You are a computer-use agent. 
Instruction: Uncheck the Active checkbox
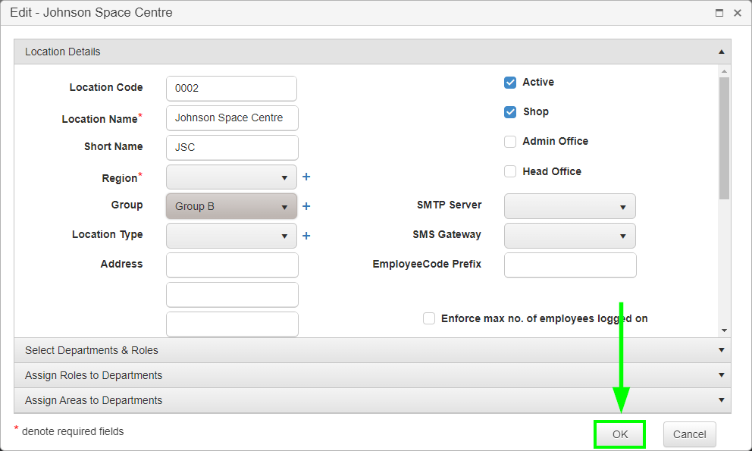click(510, 83)
